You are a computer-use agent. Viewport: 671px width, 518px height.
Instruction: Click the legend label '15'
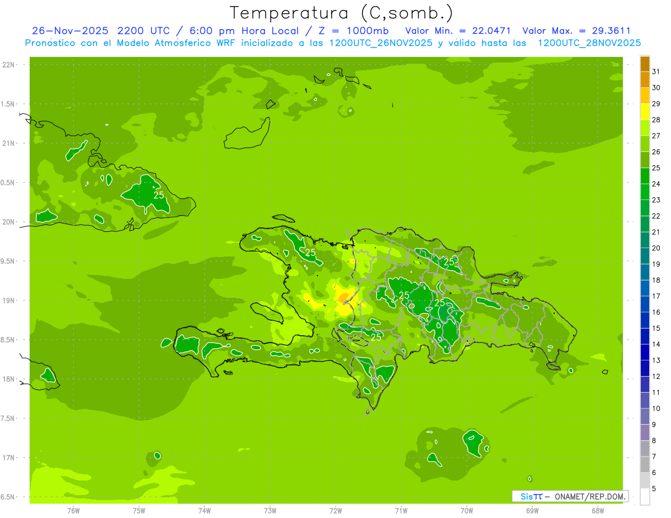(x=656, y=329)
